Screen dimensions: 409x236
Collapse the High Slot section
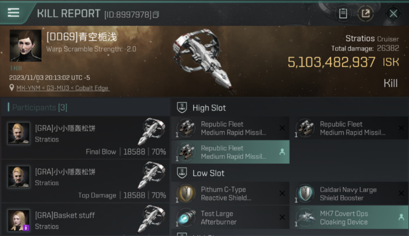[x=182, y=108]
